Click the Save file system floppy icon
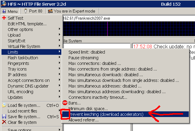This screenshot has width=195, height=131. pyautogui.click(x=4, y=116)
